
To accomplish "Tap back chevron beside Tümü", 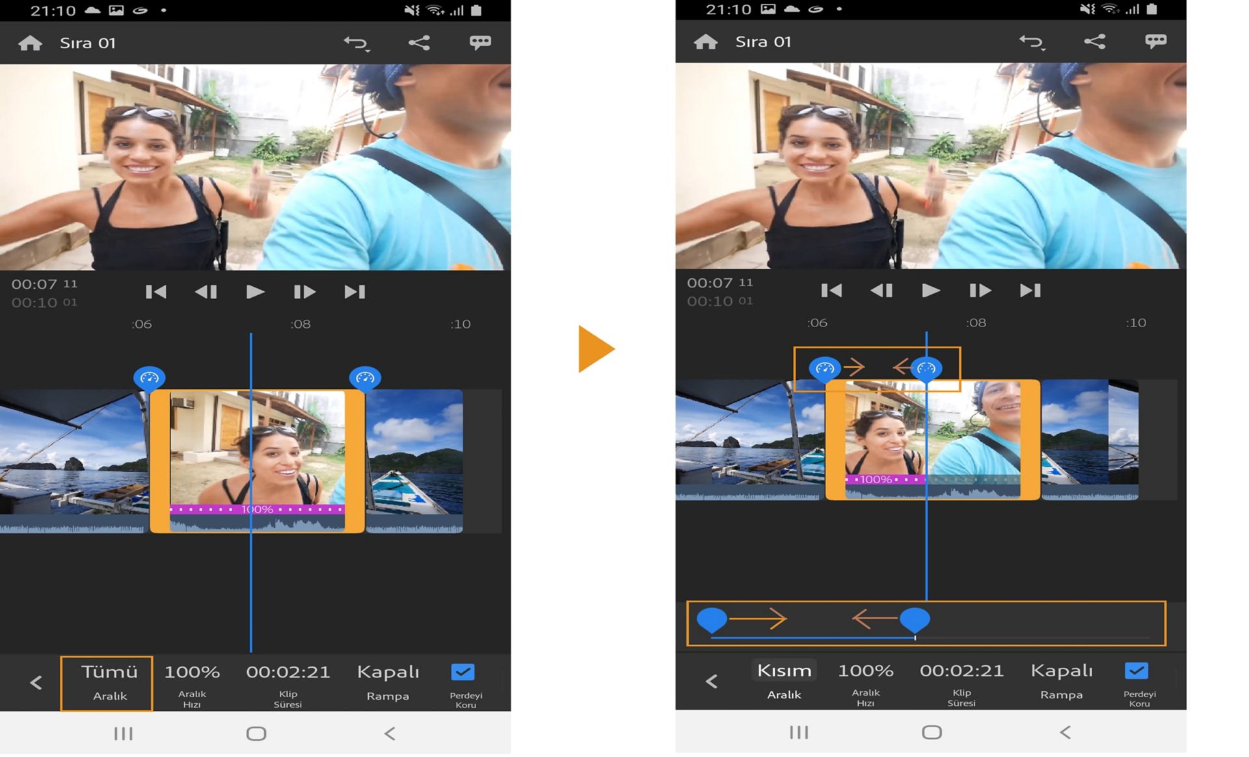I will (36, 682).
